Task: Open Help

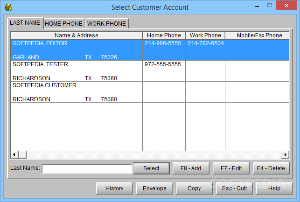Action: tap(274, 188)
